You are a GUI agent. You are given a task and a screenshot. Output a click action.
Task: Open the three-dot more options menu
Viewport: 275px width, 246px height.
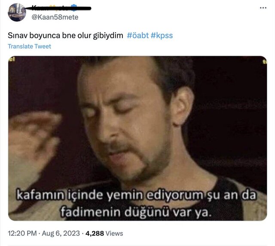(x=263, y=8)
